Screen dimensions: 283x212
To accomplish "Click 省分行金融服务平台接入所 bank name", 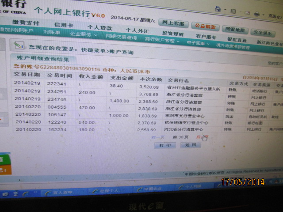I will pos(194,88).
